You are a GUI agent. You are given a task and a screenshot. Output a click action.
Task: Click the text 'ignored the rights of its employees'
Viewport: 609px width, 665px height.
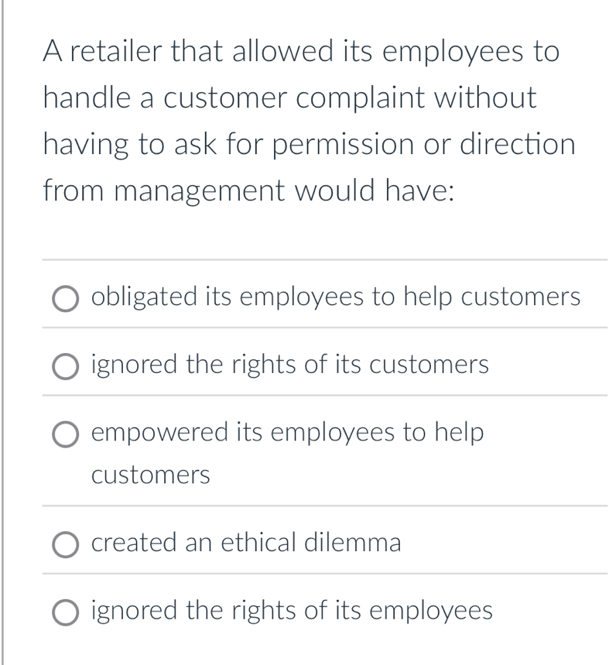(x=292, y=611)
